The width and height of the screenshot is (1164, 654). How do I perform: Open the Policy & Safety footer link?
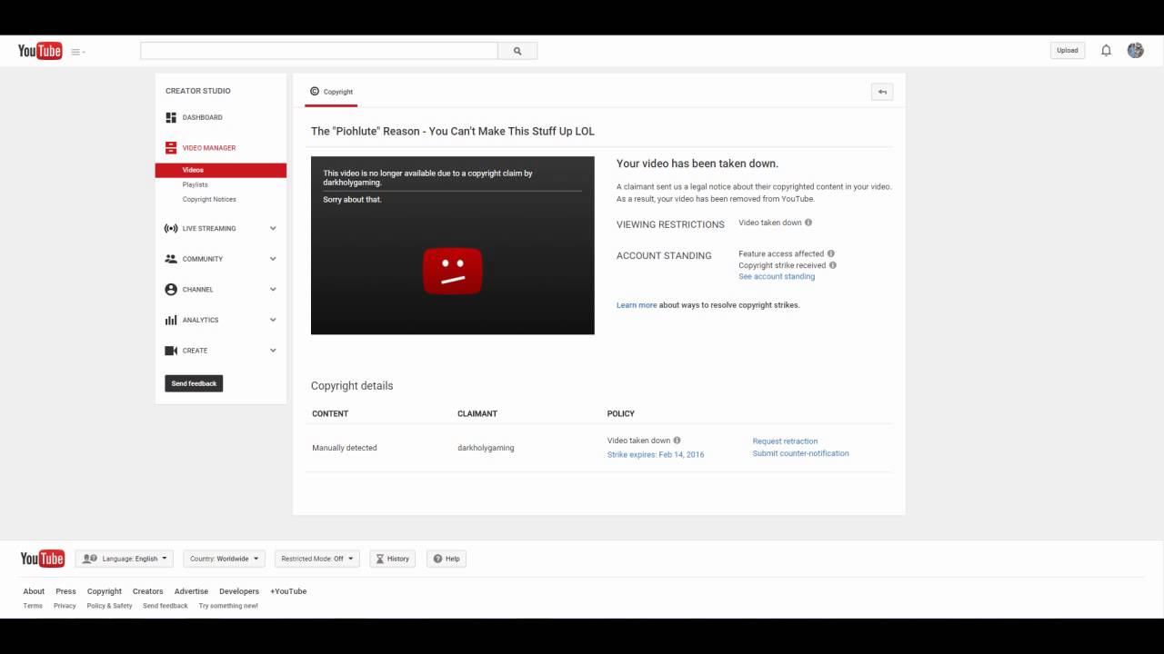pyautogui.click(x=109, y=606)
